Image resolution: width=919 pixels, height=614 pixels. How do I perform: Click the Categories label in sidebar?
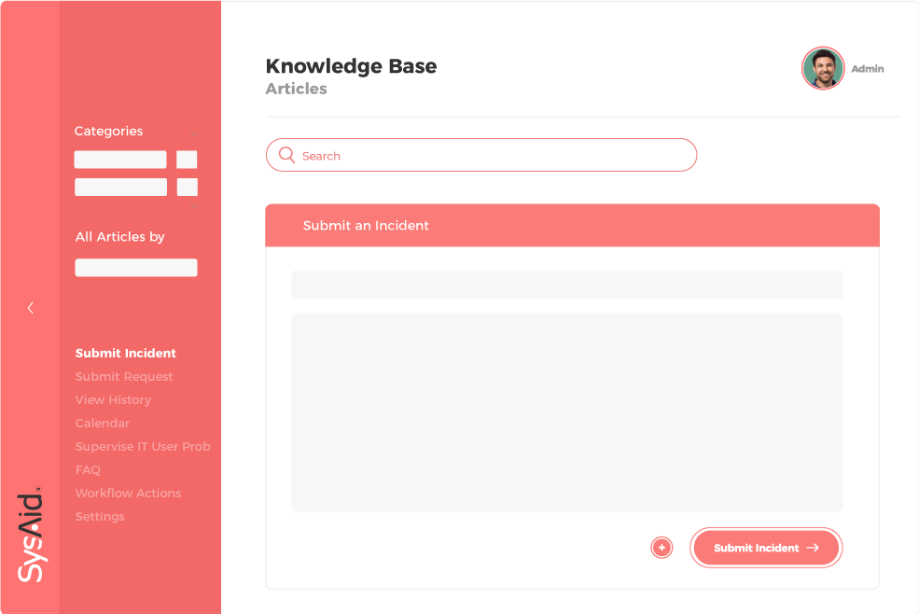(x=108, y=132)
